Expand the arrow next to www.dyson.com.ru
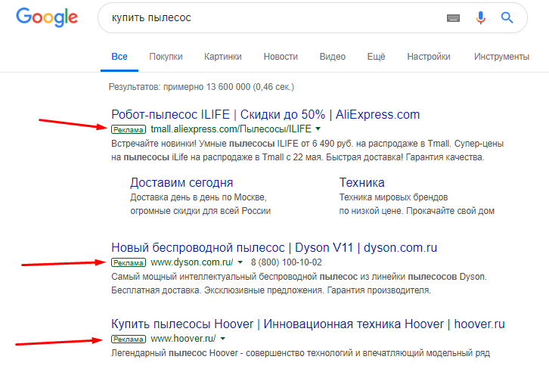Viewport: 549px width, 372px height. point(240,262)
